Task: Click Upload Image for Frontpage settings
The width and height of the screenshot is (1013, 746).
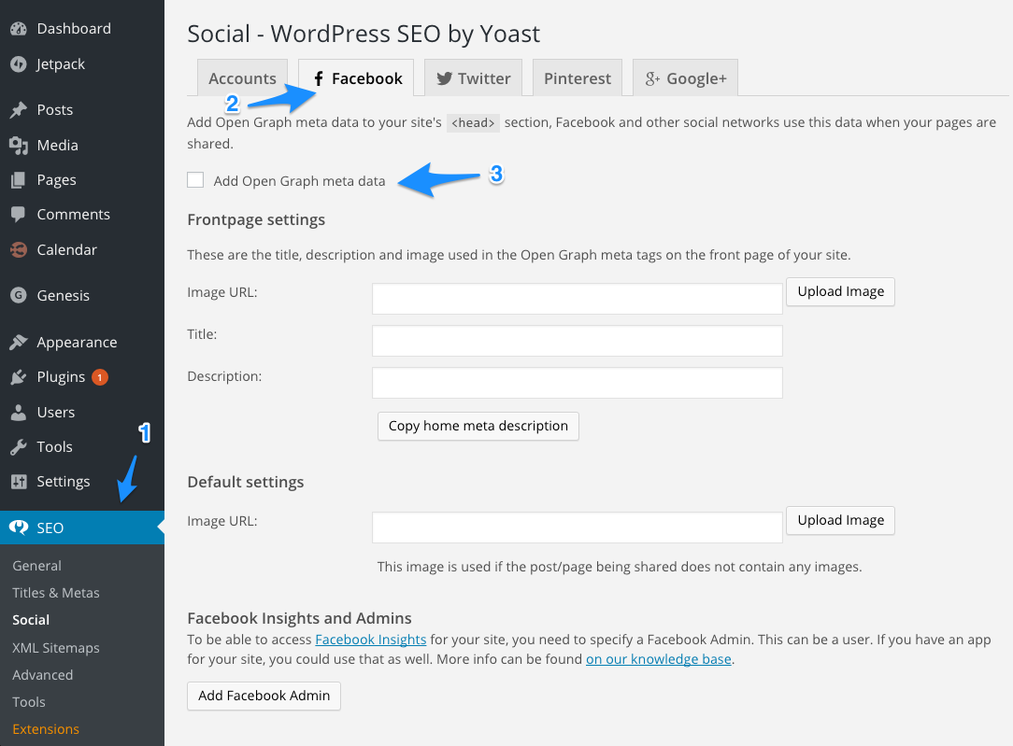Action: [840, 291]
